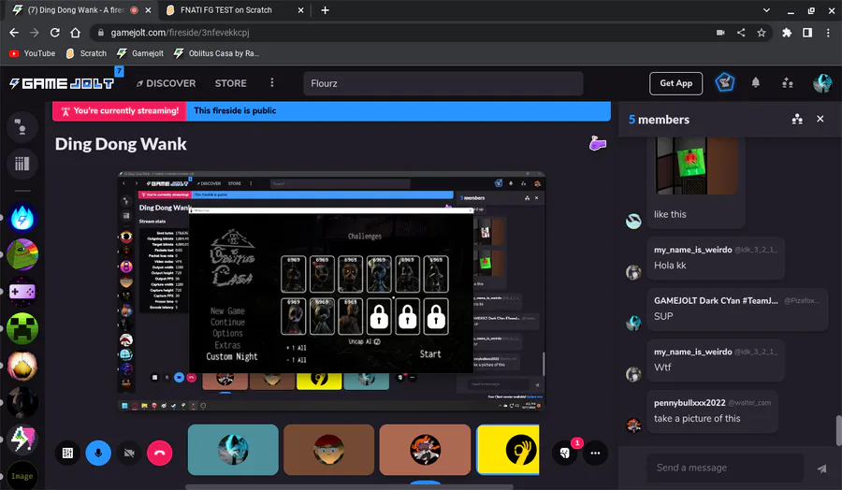842x490 pixels.
Task: Open the sticker button with badge 1
Action: tap(565, 453)
